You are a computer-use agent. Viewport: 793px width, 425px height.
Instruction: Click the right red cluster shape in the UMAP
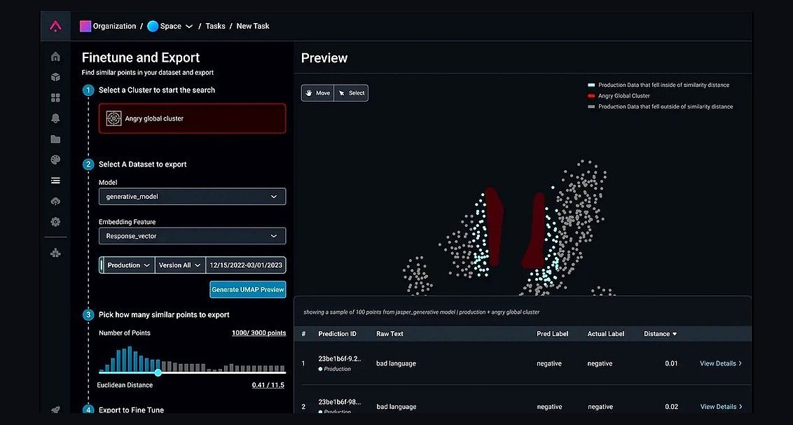(535, 231)
